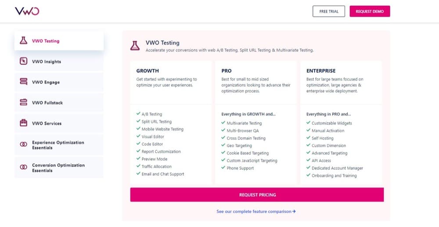The width and height of the screenshot is (439, 227).
Task: Click the pink REQUEST PRICING button
Action: pos(257,195)
